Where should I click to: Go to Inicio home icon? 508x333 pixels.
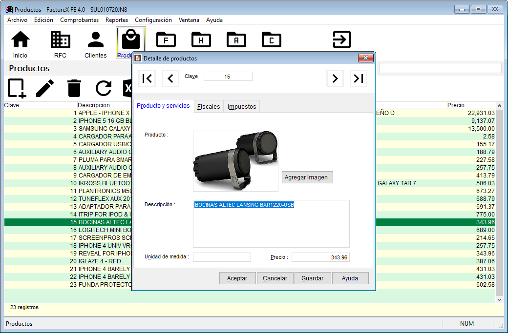pos(20,44)
